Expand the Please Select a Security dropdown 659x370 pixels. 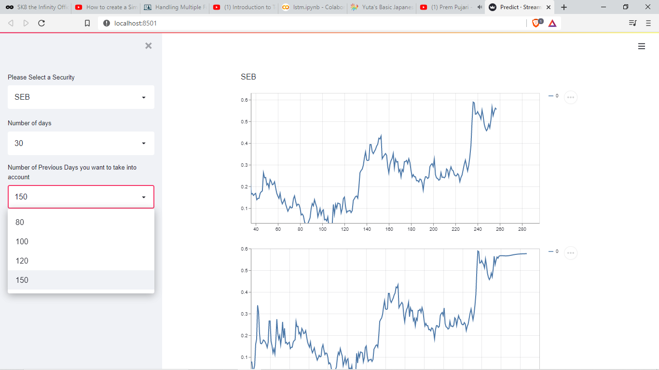point(81,97)
